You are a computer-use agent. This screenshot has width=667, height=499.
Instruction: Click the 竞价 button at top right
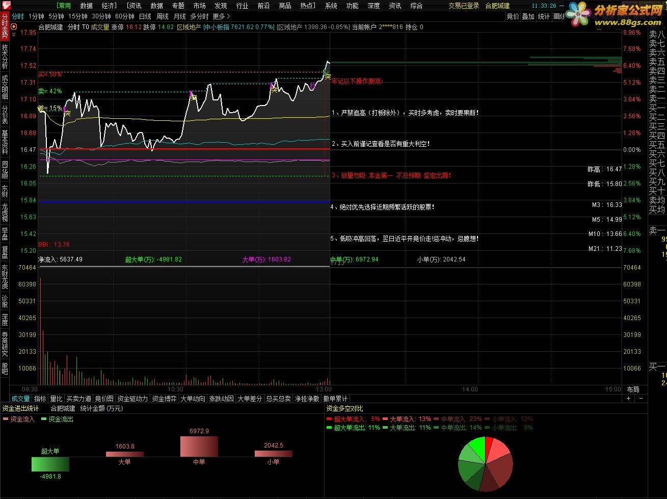click(513, 16)
